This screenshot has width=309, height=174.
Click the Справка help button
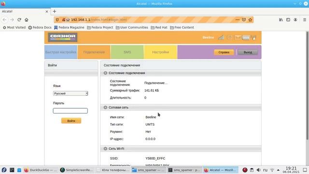224,52
